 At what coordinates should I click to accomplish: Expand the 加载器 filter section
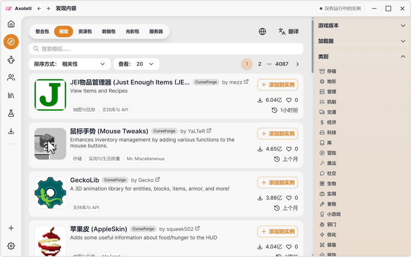(x=362, y=41)
